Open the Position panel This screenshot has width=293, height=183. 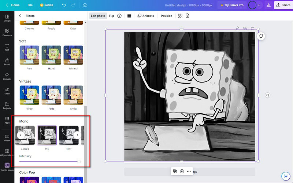point(167,16)
